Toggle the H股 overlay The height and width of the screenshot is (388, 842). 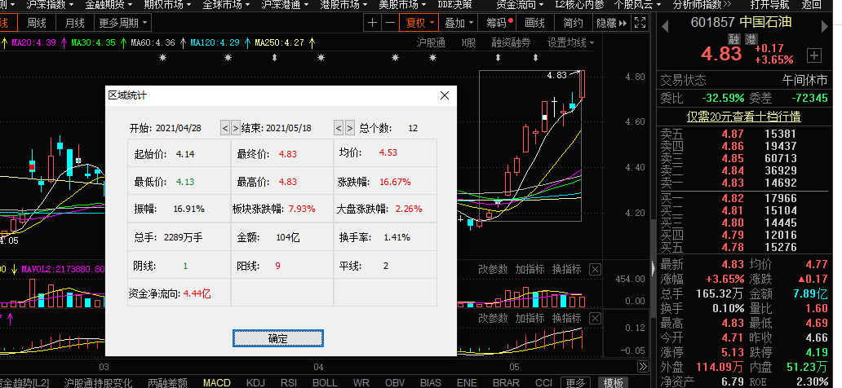pos(468,43)
